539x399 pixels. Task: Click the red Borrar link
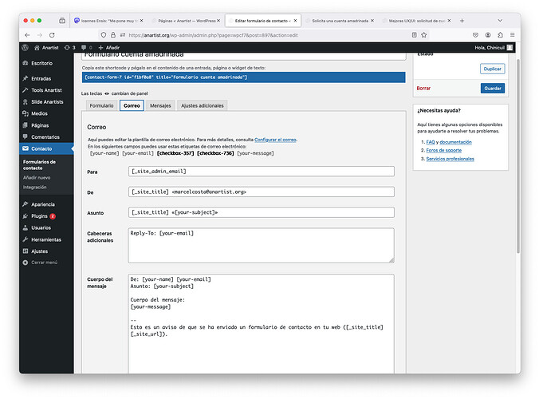pos(423,88)
